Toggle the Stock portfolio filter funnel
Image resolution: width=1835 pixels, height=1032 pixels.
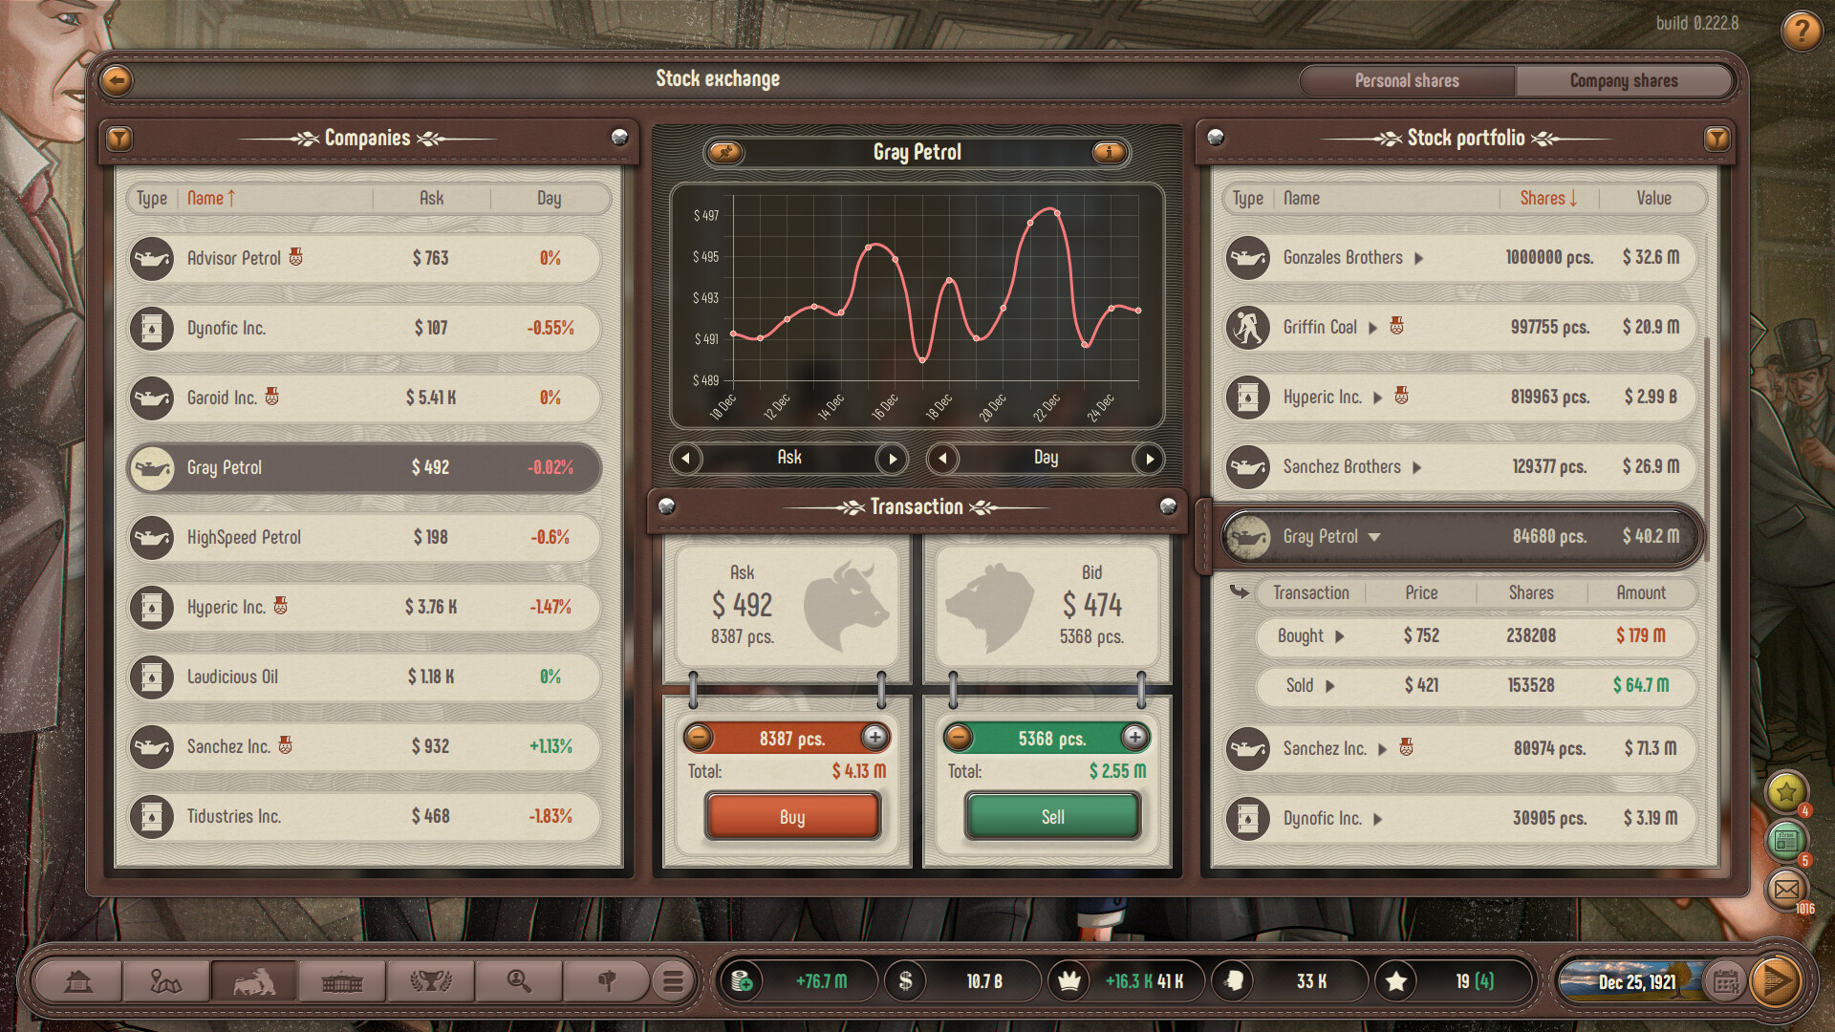(x=1716, y=139)
